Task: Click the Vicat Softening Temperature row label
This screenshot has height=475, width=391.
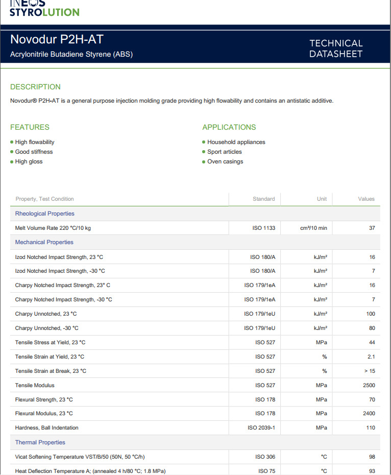Action: (83, 457)
